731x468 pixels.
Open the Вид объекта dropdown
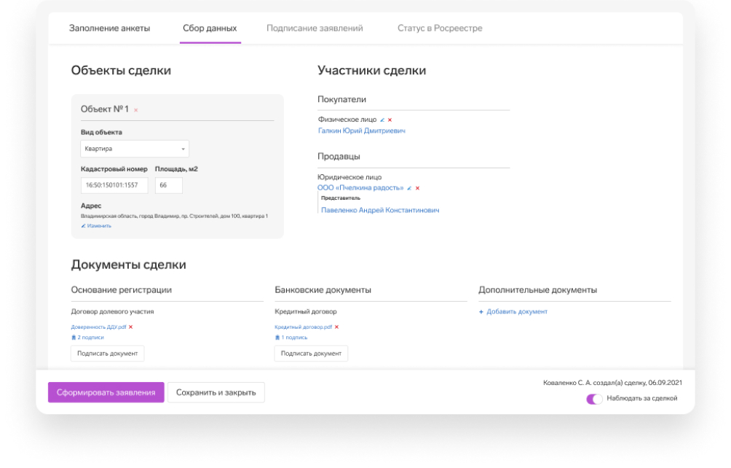click(x=134, y=149)
